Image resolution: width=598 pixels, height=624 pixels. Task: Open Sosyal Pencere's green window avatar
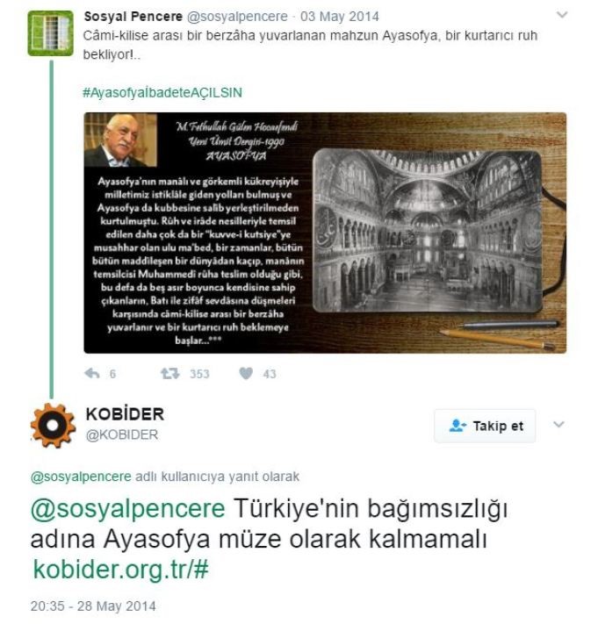tap(51, 33)
